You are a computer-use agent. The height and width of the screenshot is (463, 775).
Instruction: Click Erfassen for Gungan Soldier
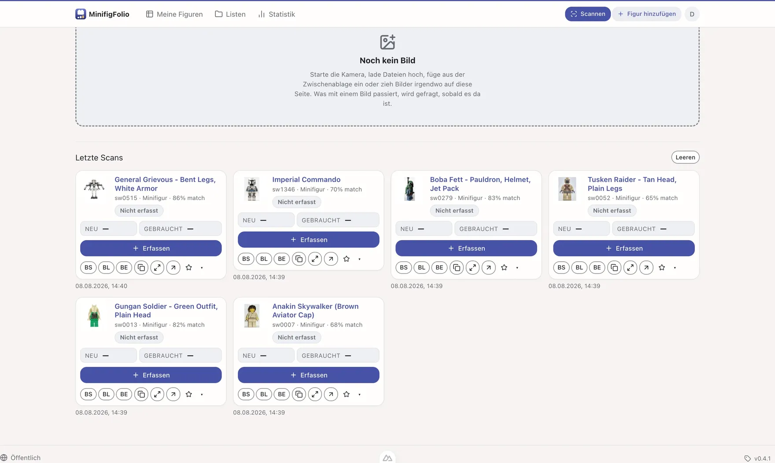[x=151, y=375]
